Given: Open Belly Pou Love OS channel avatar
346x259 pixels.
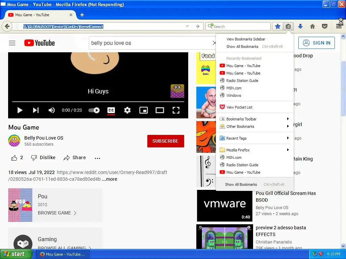Looking at the screenshot, I should click(x=14, y=141).
